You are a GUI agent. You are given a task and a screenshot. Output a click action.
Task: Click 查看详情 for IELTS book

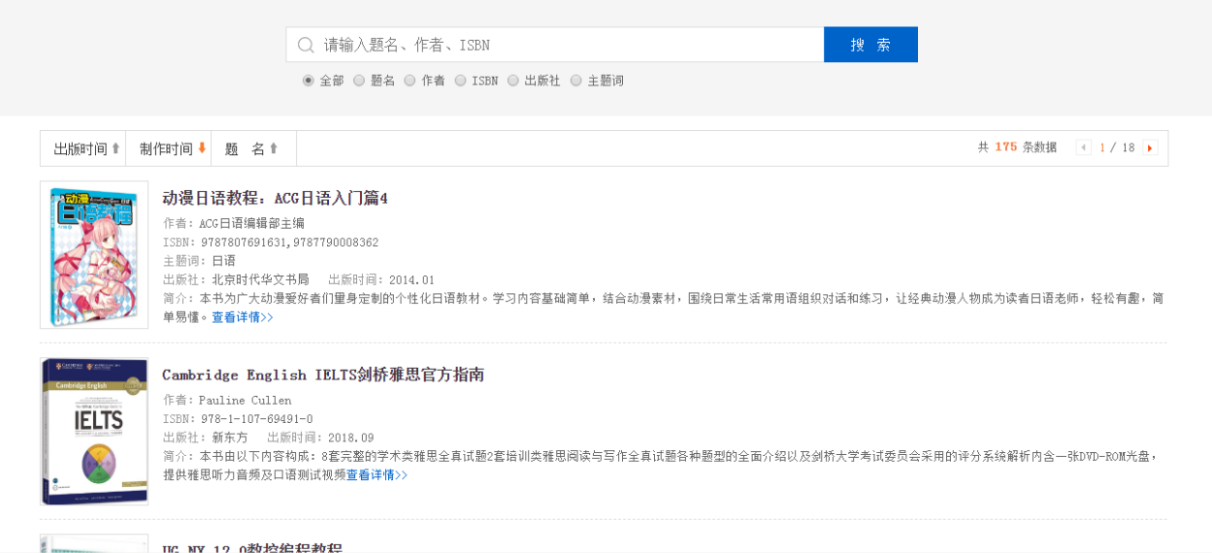point(377,475)
